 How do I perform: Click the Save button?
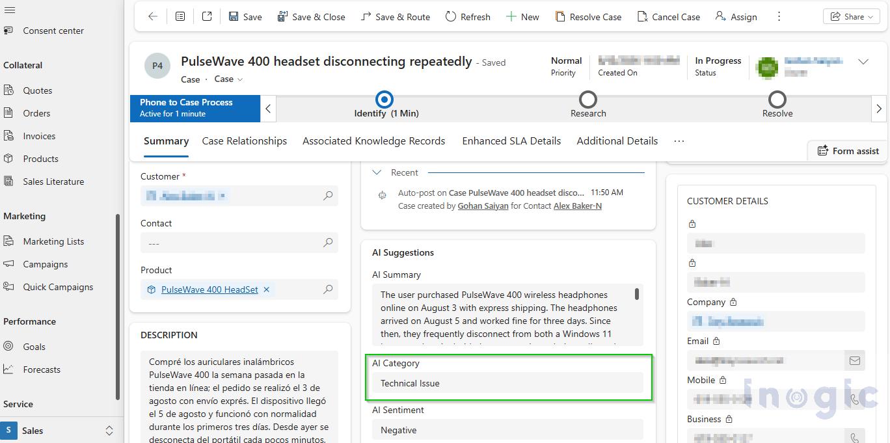[x=245, y=17]
